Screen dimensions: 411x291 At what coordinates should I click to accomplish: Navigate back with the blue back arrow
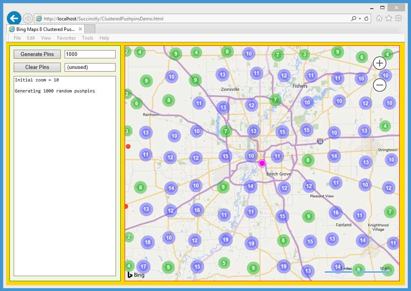[x=14, y=18]
